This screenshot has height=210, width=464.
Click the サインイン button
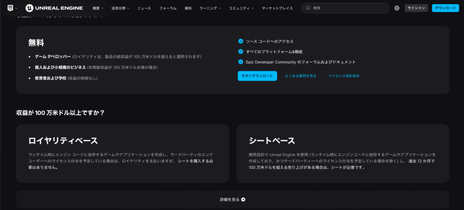(x=416, y=8)
